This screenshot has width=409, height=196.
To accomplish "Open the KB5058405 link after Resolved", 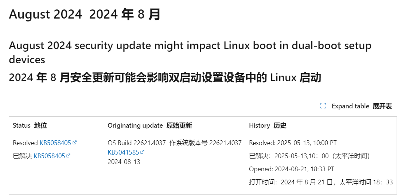I will click(55, 143).
